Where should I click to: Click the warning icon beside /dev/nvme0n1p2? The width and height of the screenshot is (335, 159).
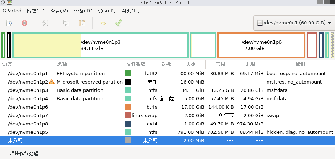click(52, 82)
